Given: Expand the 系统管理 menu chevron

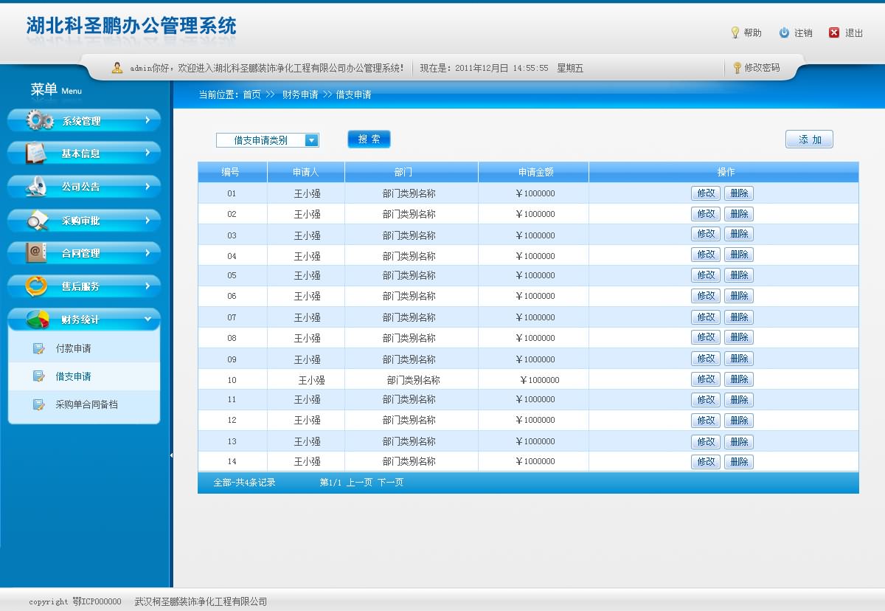Looking at the screenshot, I should (x=147, y=119).
